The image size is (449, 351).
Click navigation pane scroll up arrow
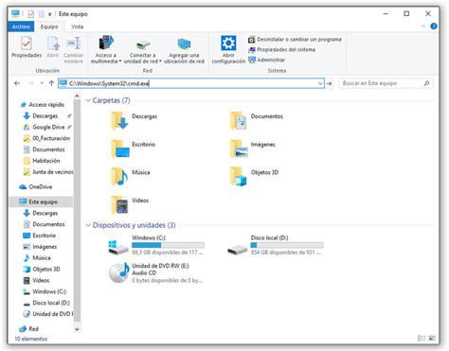tap(77, 96)
